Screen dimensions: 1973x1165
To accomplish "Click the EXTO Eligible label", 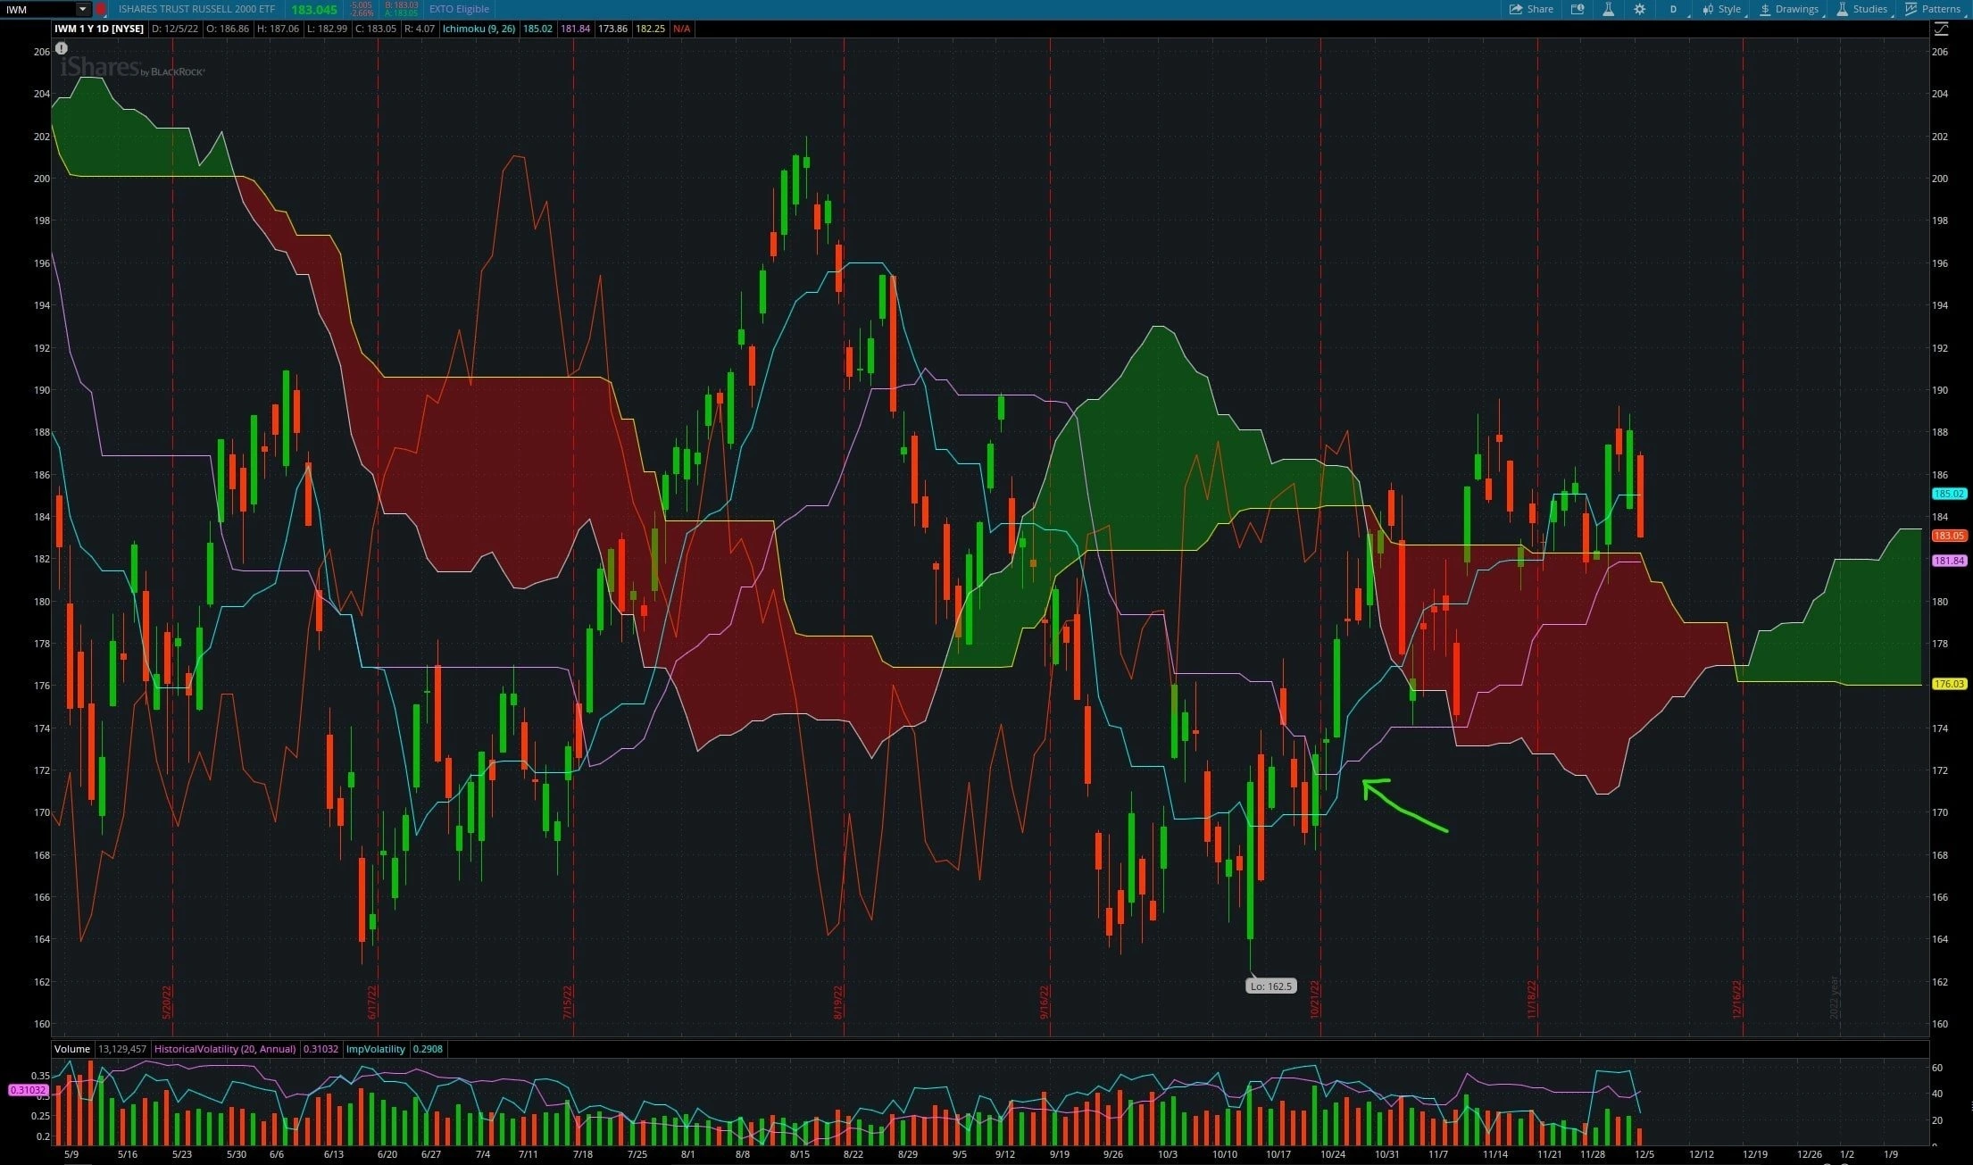I will click(458, 8).
